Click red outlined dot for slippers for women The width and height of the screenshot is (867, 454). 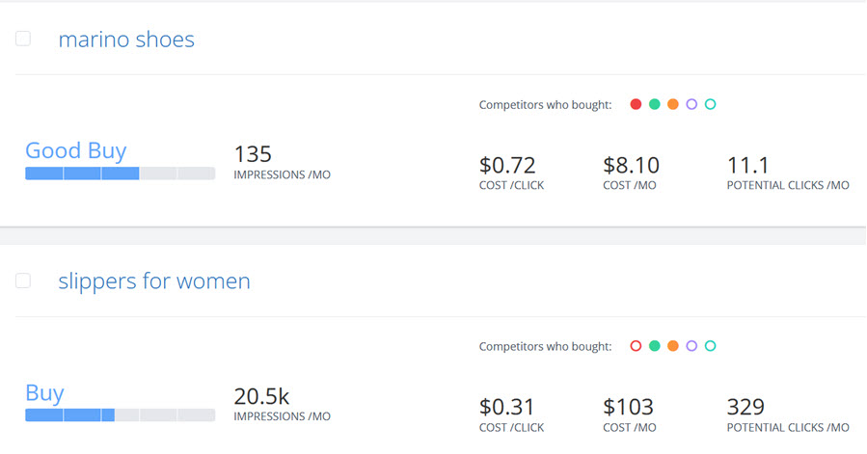[x=636, y=346]
